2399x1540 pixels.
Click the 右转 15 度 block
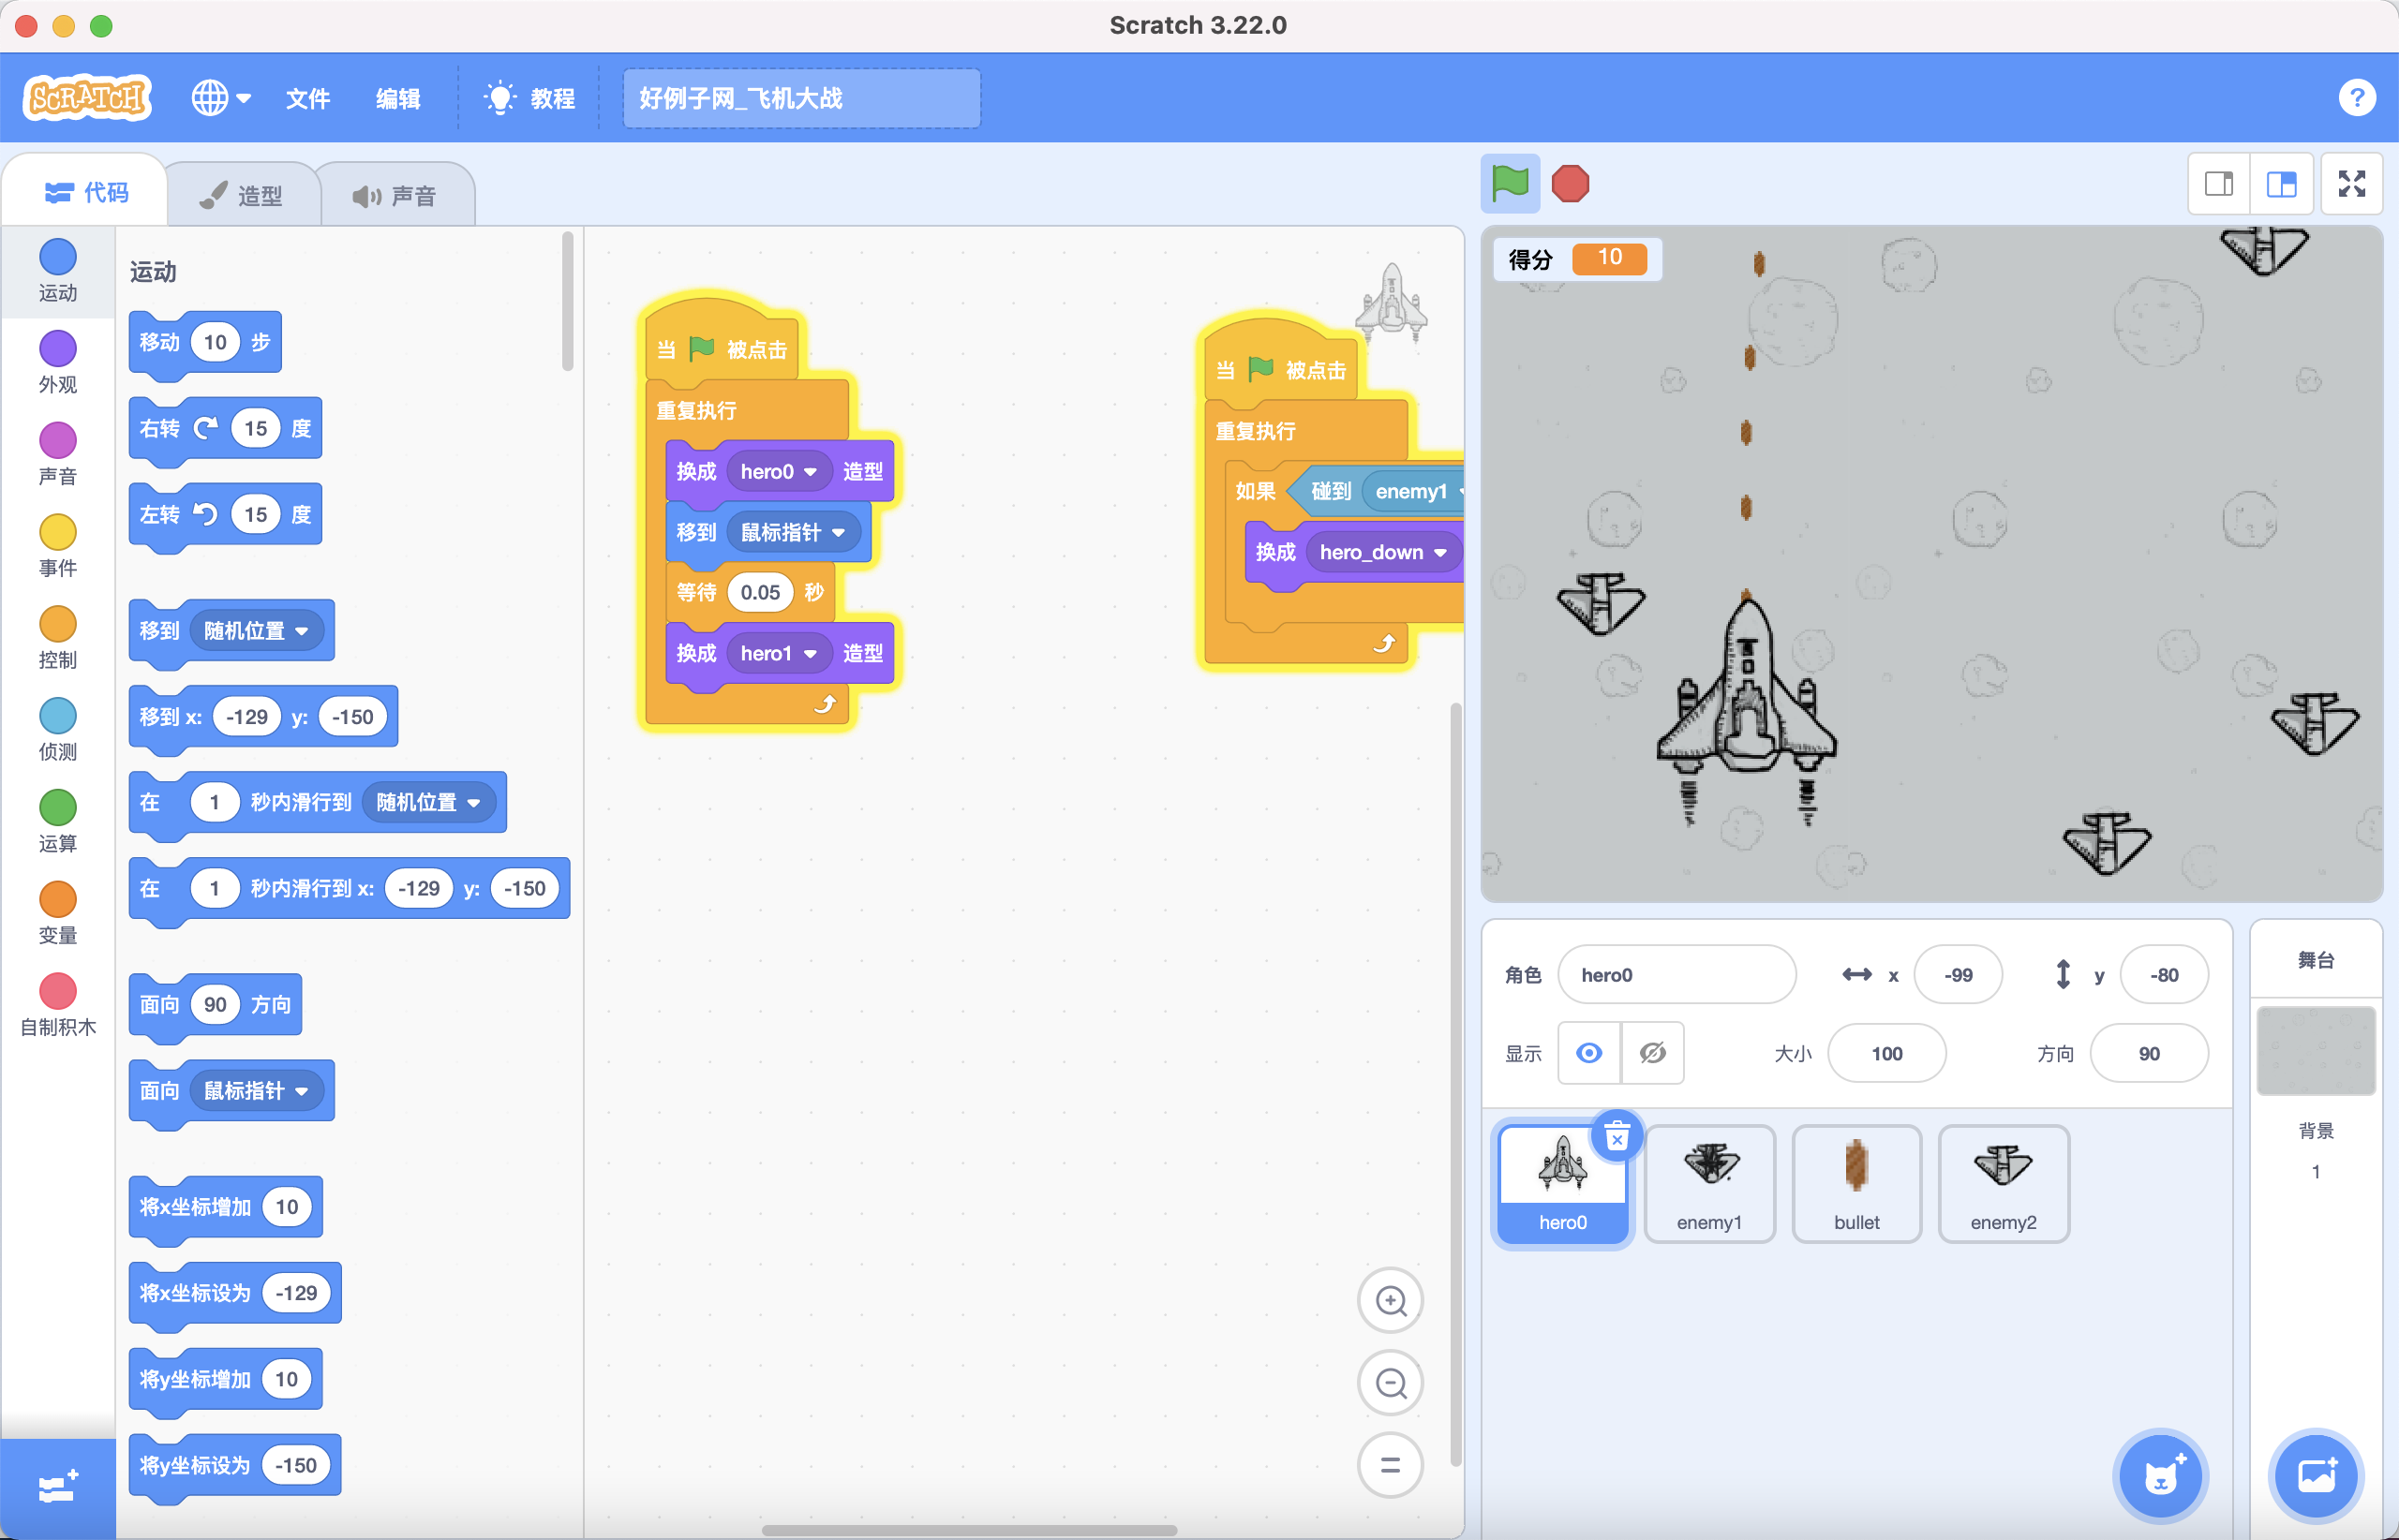pos(225,429)
